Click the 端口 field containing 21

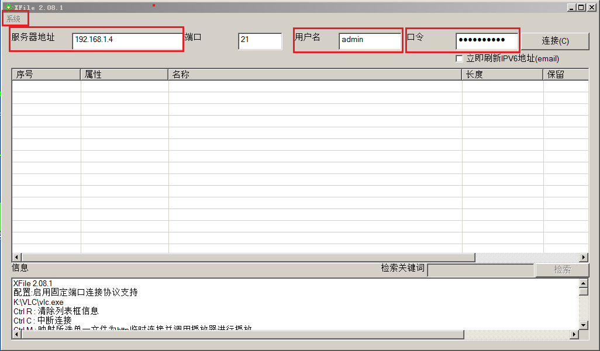coord(260,41)
